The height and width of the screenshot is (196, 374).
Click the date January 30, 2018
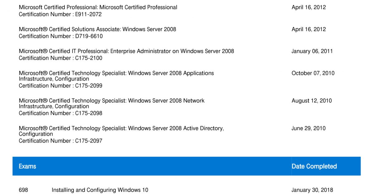pos(312,190)
